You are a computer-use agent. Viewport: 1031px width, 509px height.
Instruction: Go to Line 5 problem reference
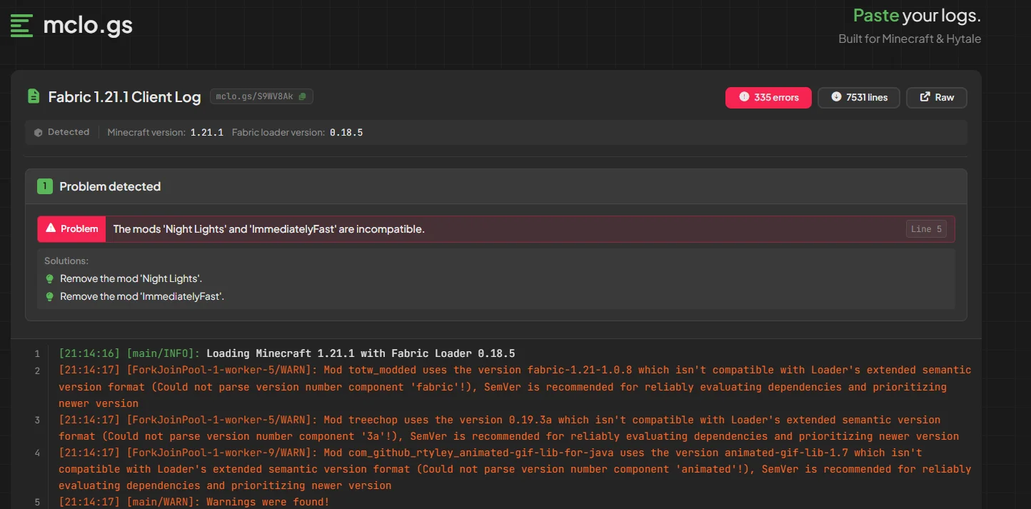click(x=926, y=229)
